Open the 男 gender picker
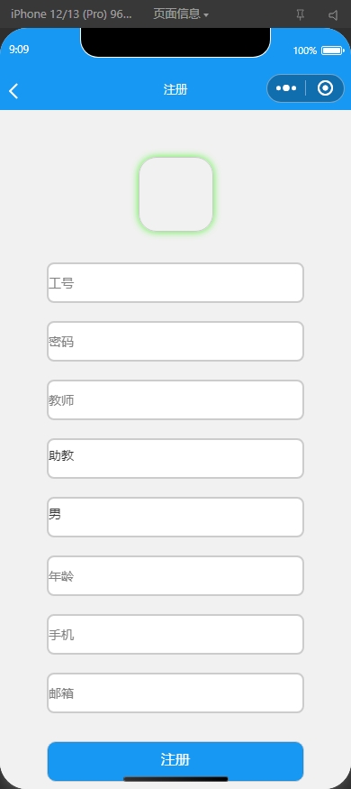 point(175,517)
